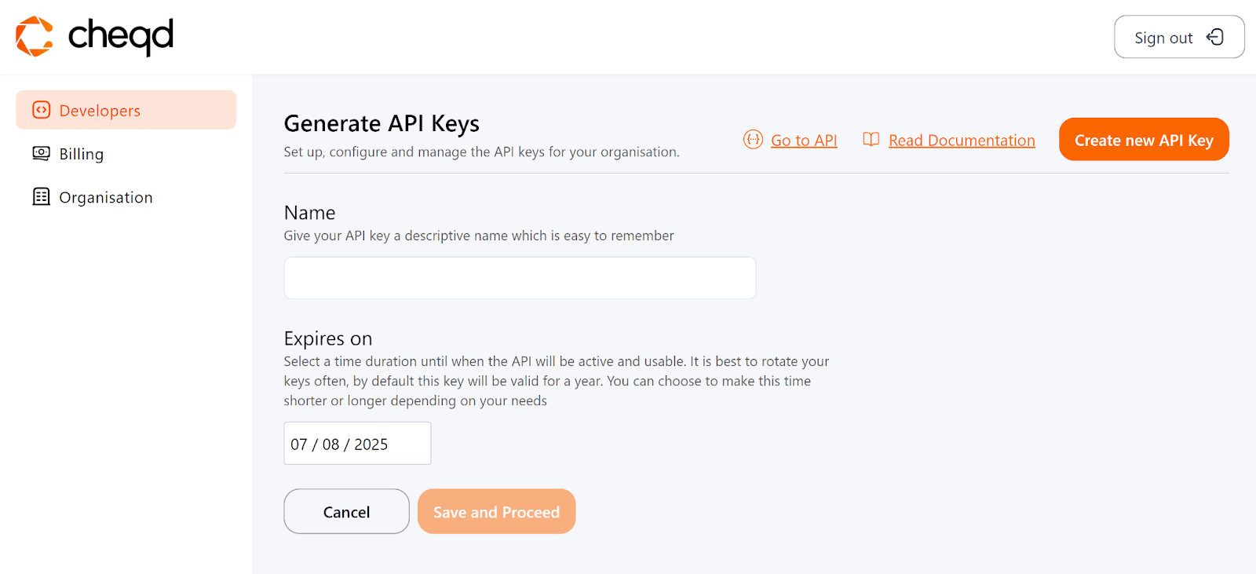This screenshot has width=1256, height=574.
Task: Open the Read Documentation link text
Action: pos(962,141)
